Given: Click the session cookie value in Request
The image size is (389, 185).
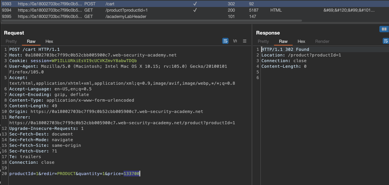Looking at the screenshot, I should 94,61.
